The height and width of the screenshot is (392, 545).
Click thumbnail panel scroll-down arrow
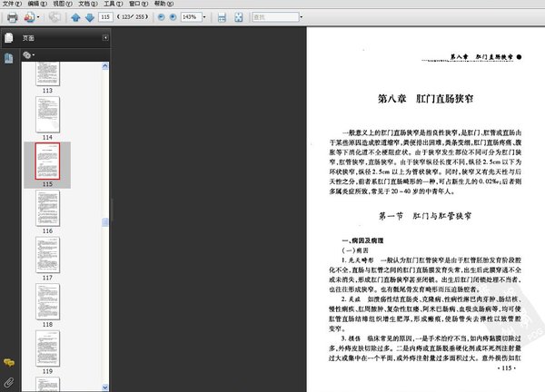coord(106,387)
